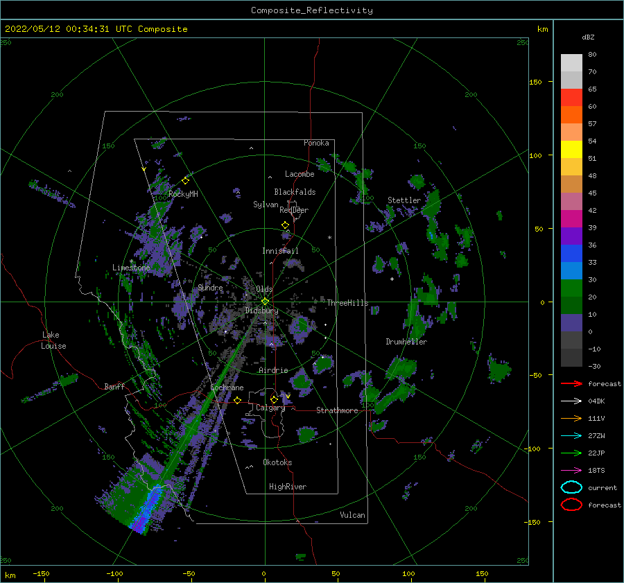Click the purple swatch below 39 dBZ
This screenshot has width=624, height=583.
(x=571, y=236)
